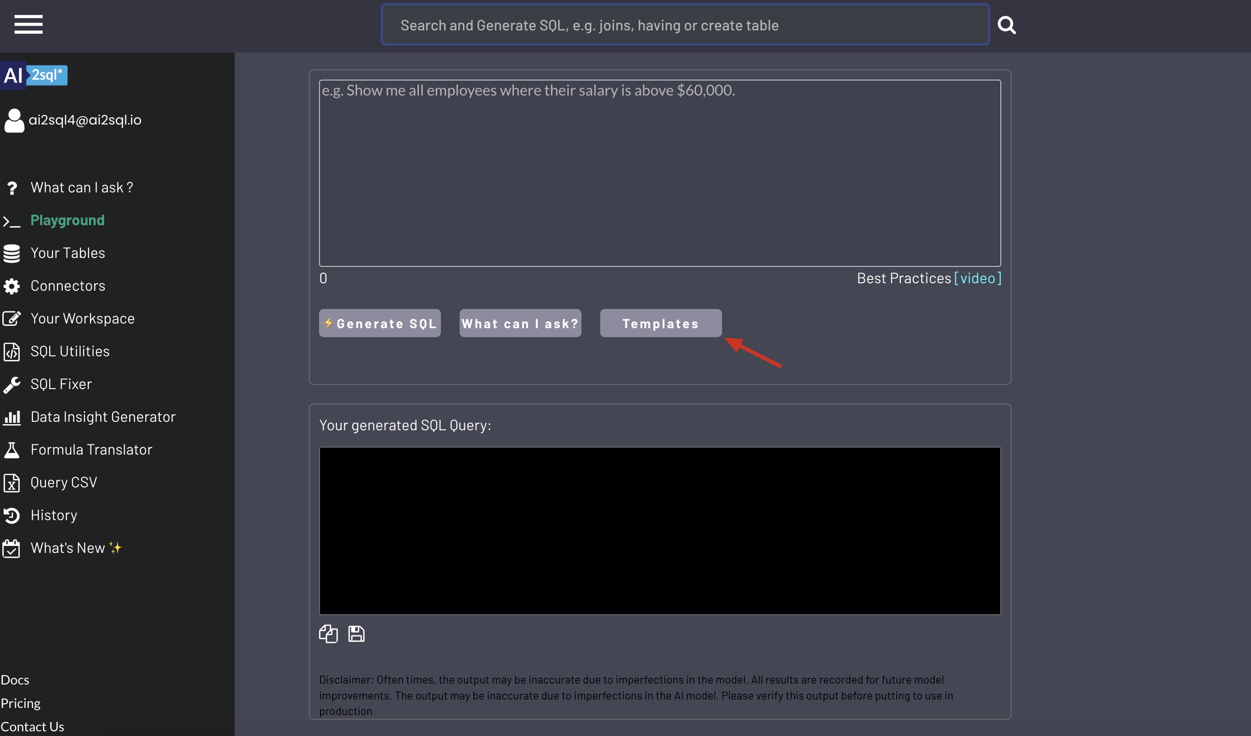1251x736 pixels.
Task: Open Your Workspace menu item
Action: [x=82, y=318]
